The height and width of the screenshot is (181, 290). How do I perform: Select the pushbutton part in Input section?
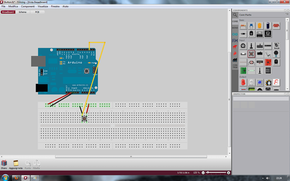tap(251, 54)
